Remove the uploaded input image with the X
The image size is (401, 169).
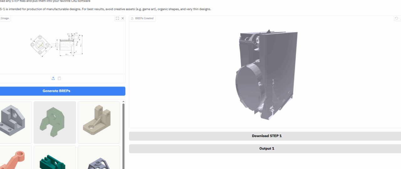[x=123, y=18]
